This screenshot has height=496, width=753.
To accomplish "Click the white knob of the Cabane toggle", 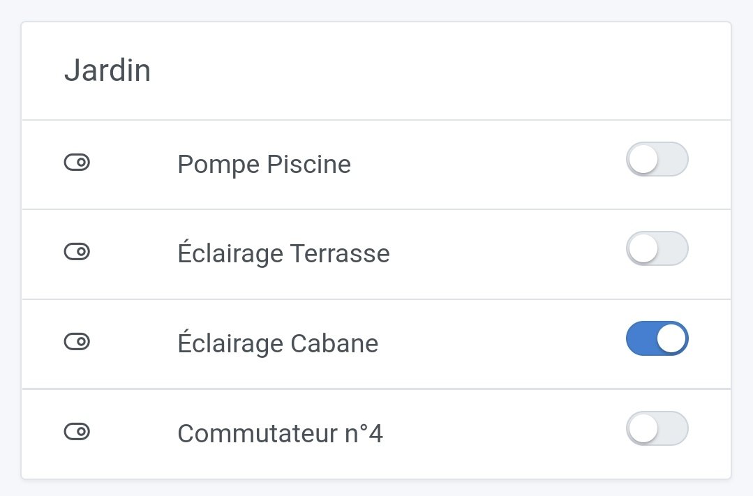I will [x=671, y=338].
